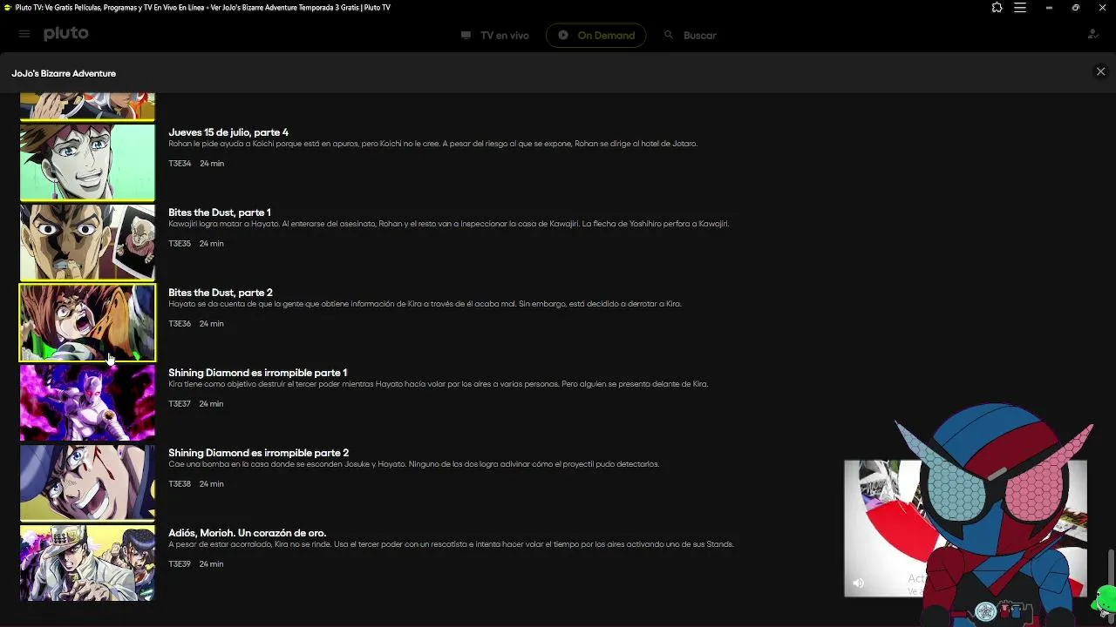This screenshot has height=627, width=1116.
Task: Open the browser application menu icon
Action: tap(1019, 8)
